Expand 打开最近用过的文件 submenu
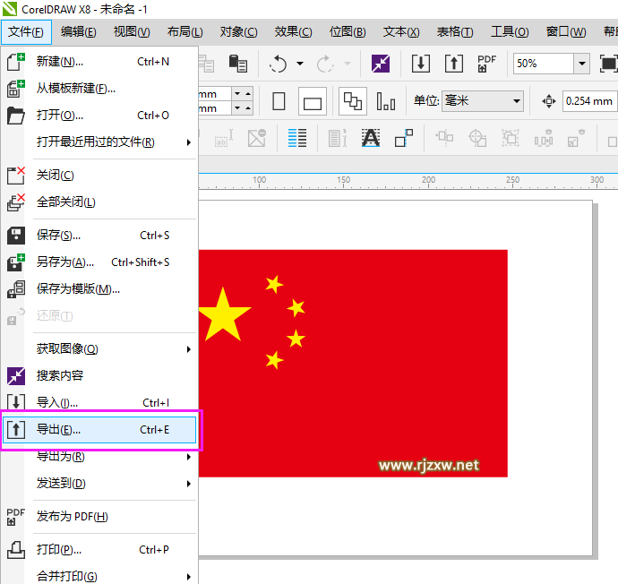 (189, 142)
